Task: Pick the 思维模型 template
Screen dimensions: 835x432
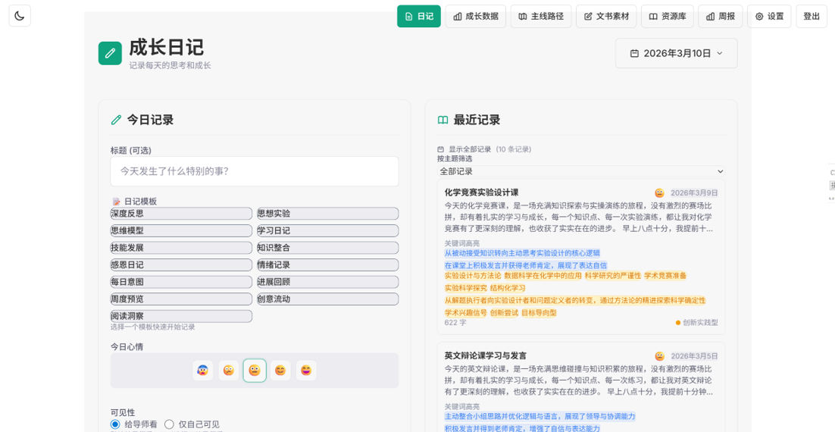Action: [181, 230]
